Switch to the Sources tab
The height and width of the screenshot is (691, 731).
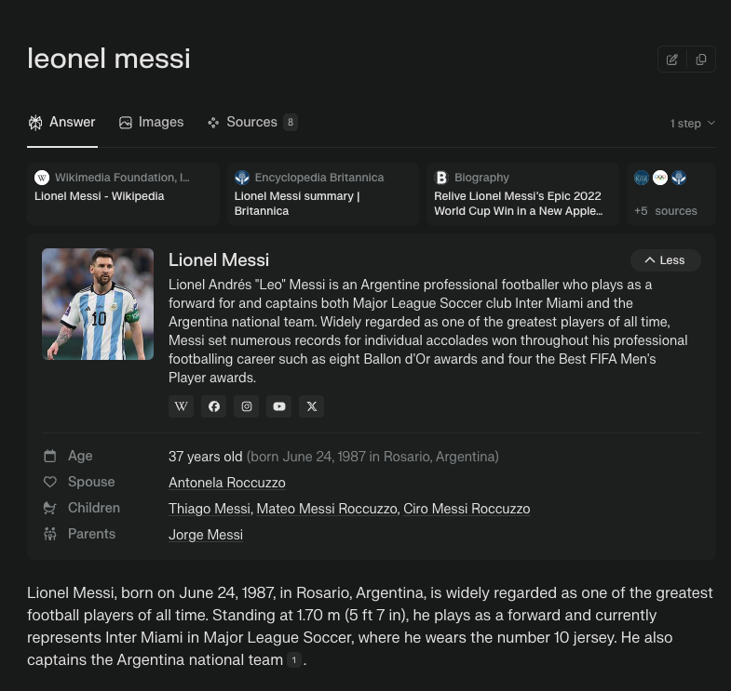point(252,122)
